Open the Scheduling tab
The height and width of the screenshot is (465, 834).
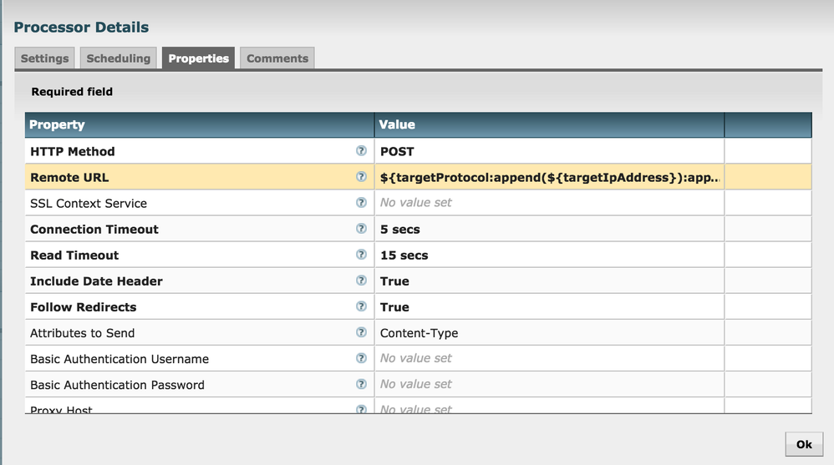tap(119, 58)
